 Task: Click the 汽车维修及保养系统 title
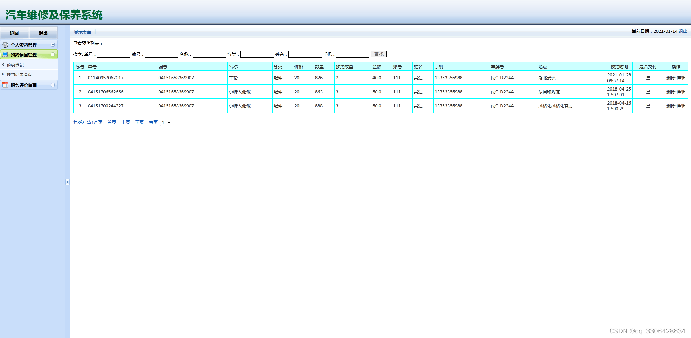pyautogui.click(x=54, y=15)
